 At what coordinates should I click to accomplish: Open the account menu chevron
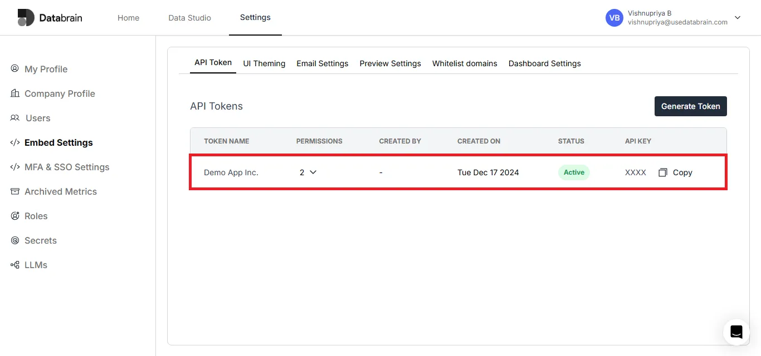(x=738, y=18)
